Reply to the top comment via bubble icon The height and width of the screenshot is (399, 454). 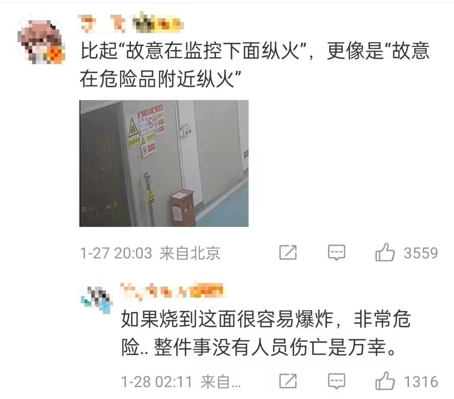(336, 252)
